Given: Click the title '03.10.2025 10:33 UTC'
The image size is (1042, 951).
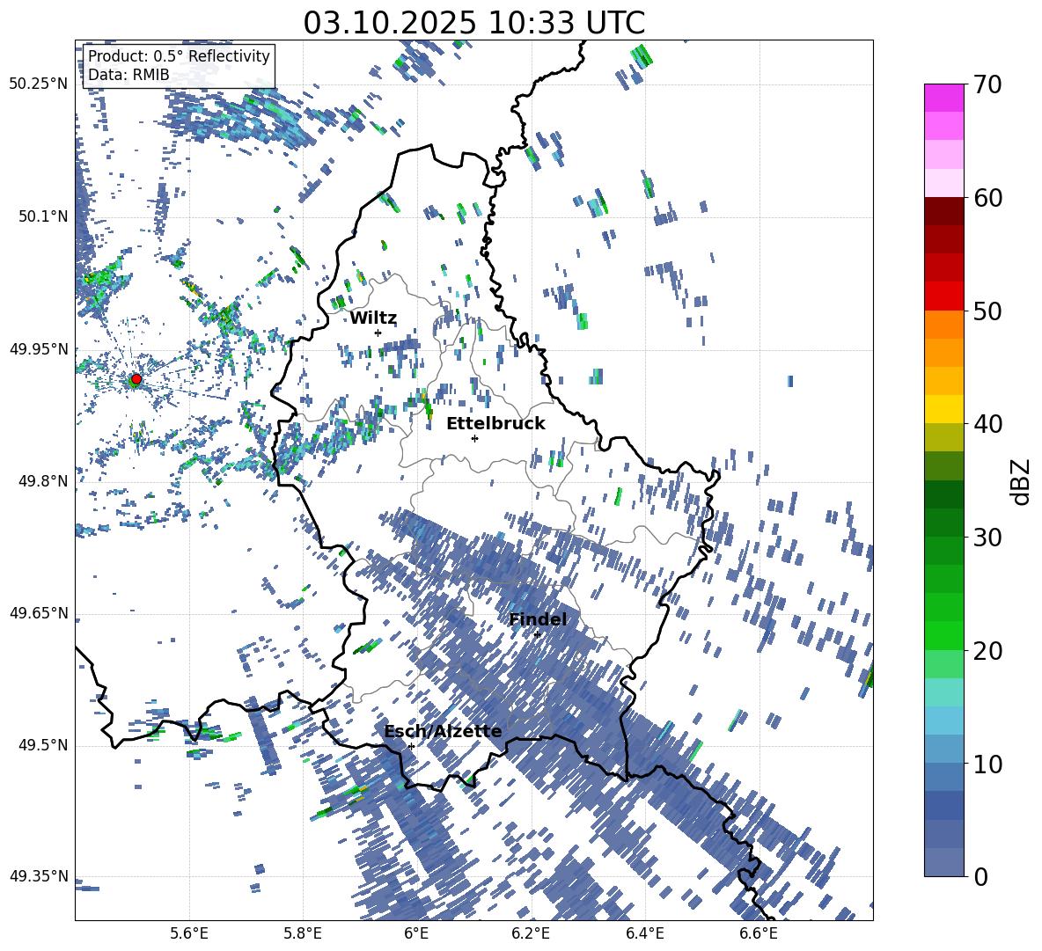Looking at the screenshot, I should click(x=473, y=23).
